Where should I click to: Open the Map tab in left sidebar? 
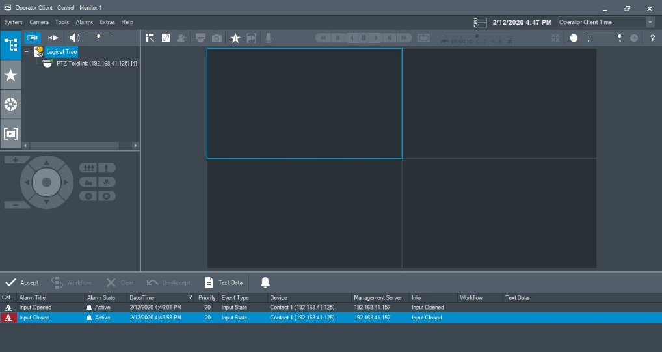click(10, 104)
